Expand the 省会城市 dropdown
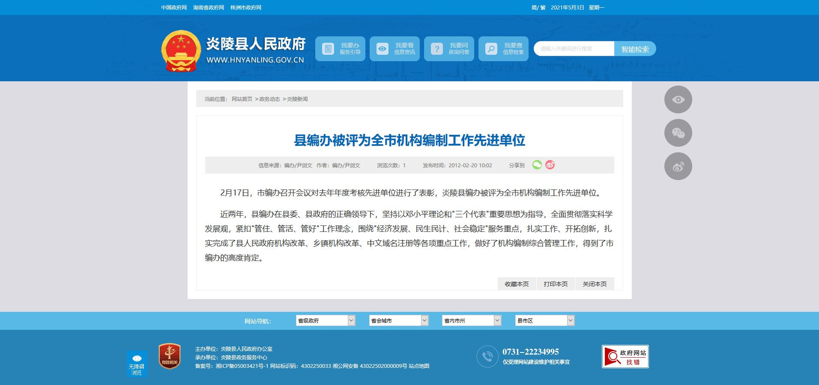Screen dimensions: 819x385 (x=398, y=320)
